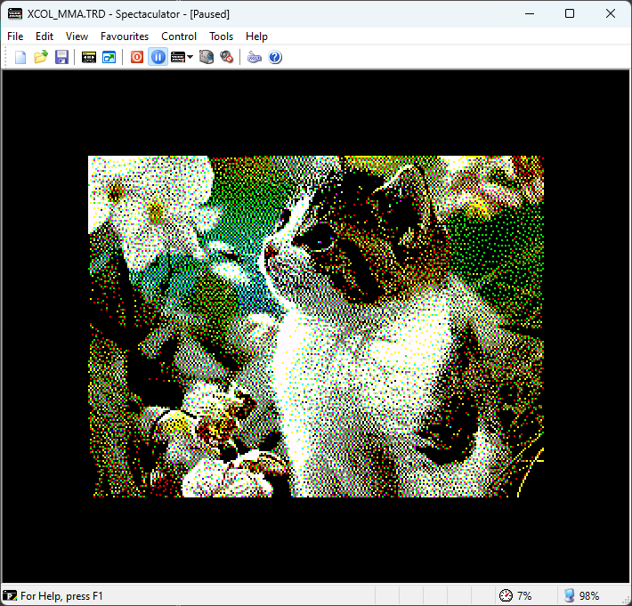632x606 pixels.
Task: Click the 98% volume value
Action: [589, 595]
